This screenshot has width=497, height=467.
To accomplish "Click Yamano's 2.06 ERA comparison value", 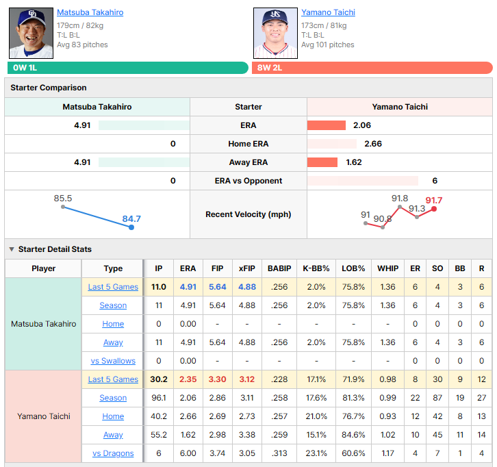I will (362, 125).
